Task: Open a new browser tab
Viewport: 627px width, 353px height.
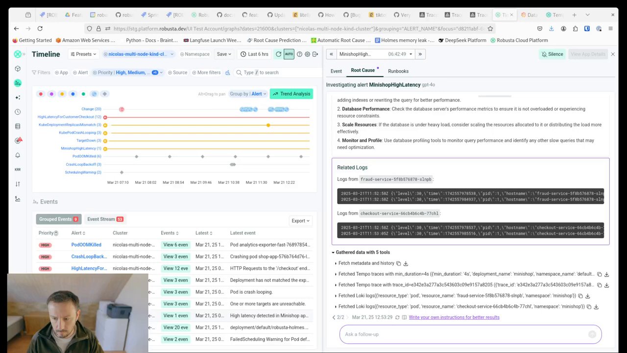Action: (x=574, y=15)
